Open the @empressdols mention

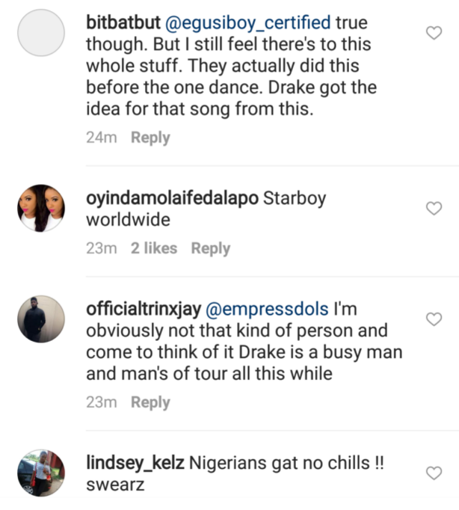coord(276,308)
